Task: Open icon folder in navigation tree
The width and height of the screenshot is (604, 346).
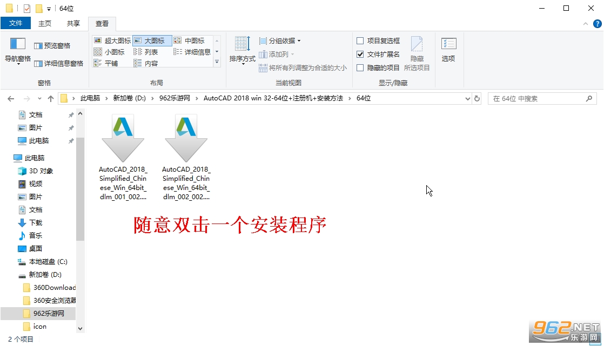Action: (x=35, y=327)
